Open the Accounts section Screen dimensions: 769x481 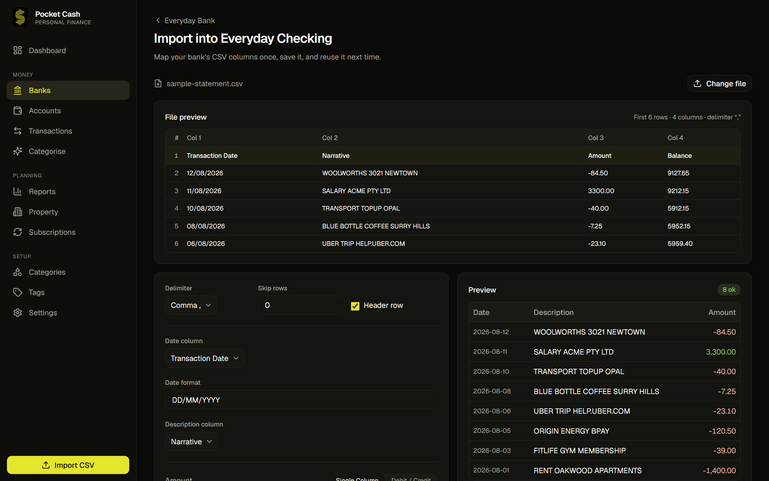click(x=68, y=110)
